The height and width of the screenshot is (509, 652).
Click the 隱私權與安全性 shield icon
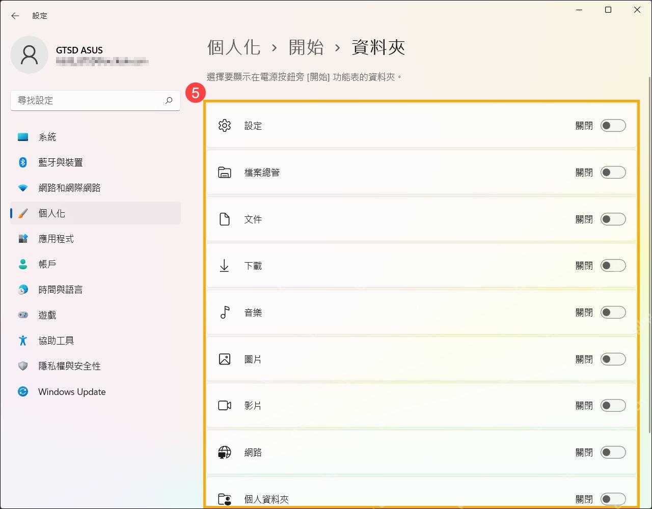[23, 366]
